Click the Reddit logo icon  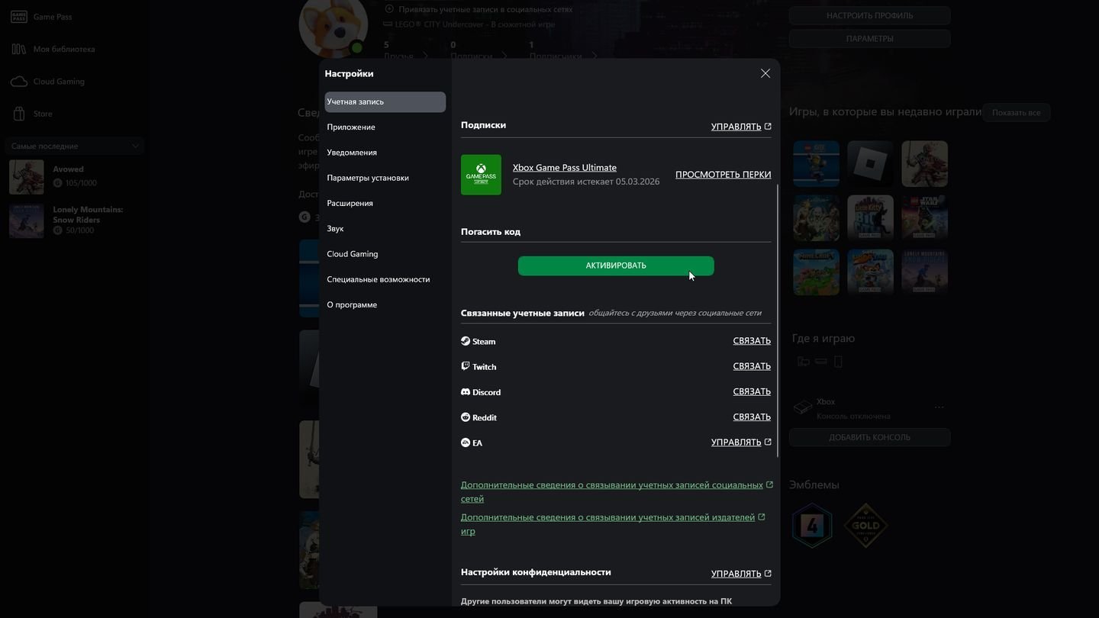point(466,417)
